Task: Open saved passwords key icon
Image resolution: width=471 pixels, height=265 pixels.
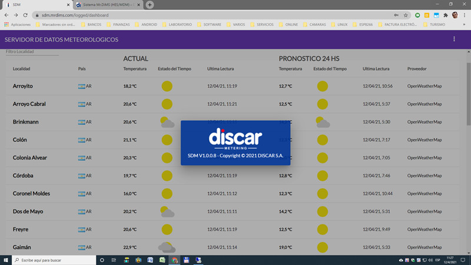Action: click(396, 15)
